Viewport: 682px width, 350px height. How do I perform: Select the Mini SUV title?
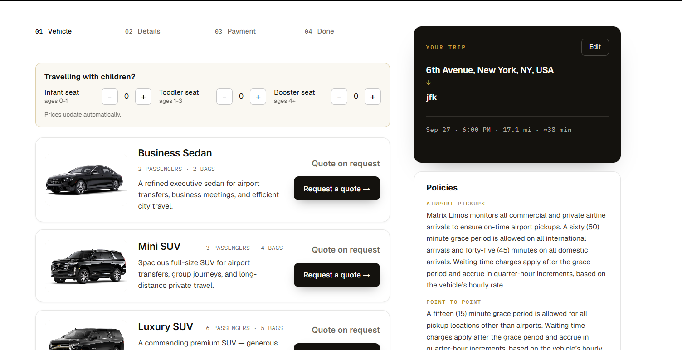pos(159,247)
